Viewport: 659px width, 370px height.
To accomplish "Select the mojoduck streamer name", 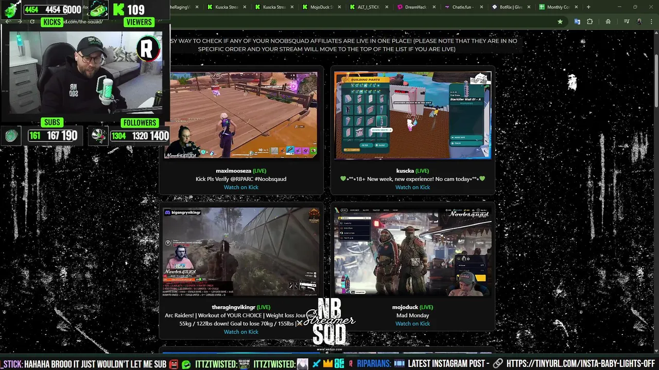I will 405,307.
